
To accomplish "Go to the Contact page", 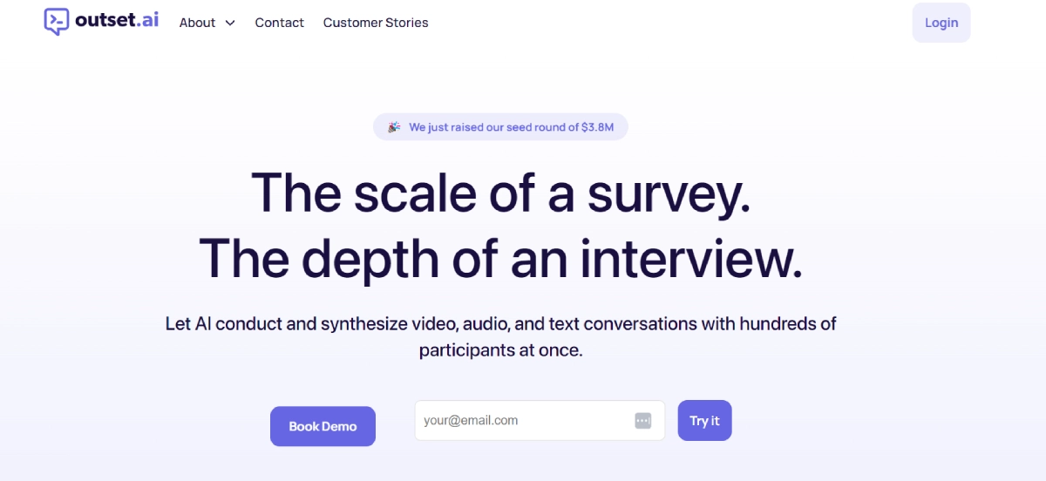I will click(x=279, y=23).
